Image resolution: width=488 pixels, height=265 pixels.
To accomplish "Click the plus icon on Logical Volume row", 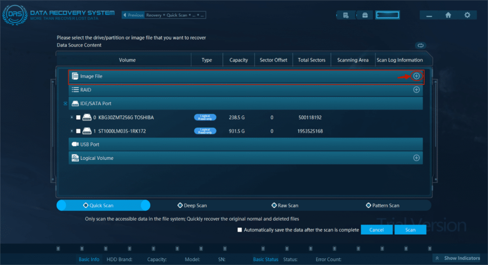I will coord(416,158).
